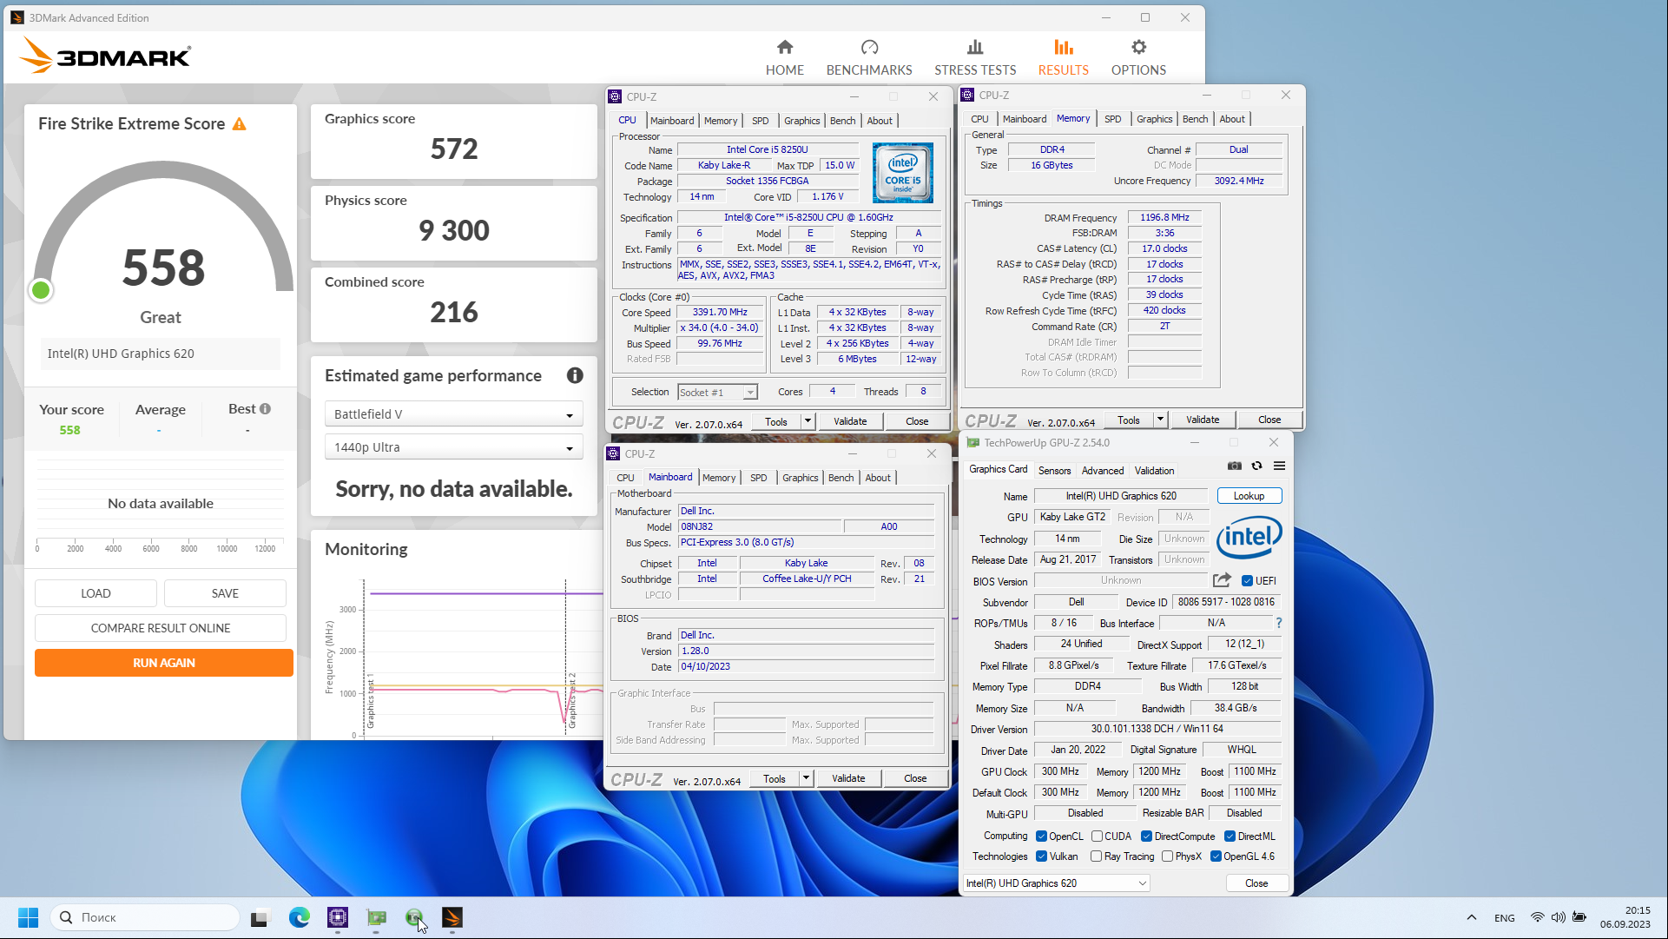Screen dimensions: 1668x939
Task: Toggle the CUDA checkbox
Action: (1097, 837)
